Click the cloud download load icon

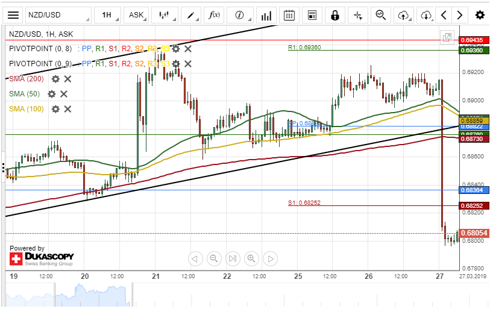coord(426,15)
